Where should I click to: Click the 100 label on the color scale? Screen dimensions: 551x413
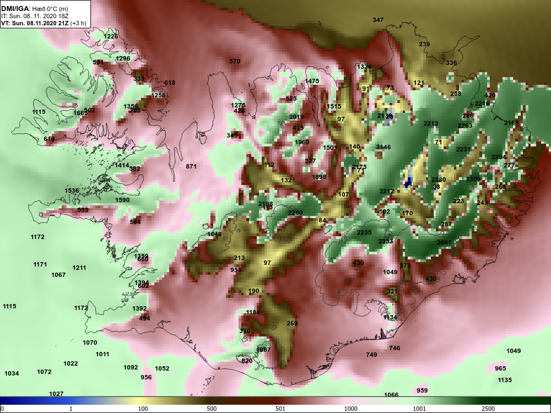(143, 409)
